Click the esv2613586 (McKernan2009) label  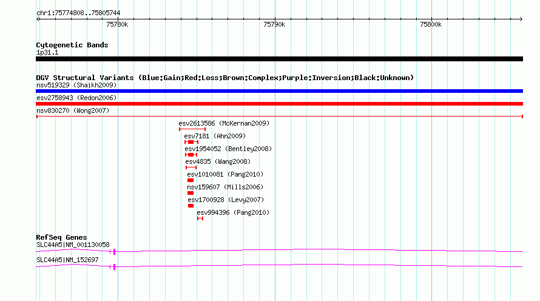(224, 123)
